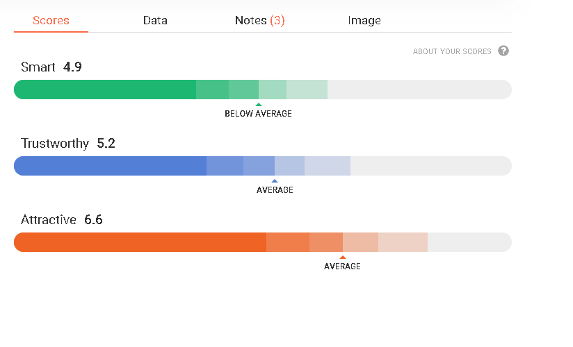Click the orange Attractive average marker triangle
This screenshot has height=347, width=573.
click(342, 257)
